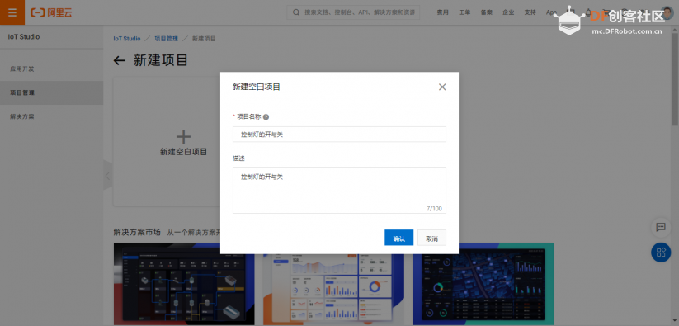Image resolution: width=679 pixels, height=326 pixels.
Task: Click the 新建空白项目 card label
Action: pyautogui.click(x=184, y=152)
